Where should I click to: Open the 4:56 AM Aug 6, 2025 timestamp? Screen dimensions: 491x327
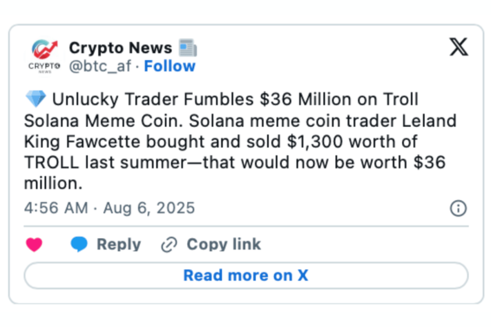(109, 208)
